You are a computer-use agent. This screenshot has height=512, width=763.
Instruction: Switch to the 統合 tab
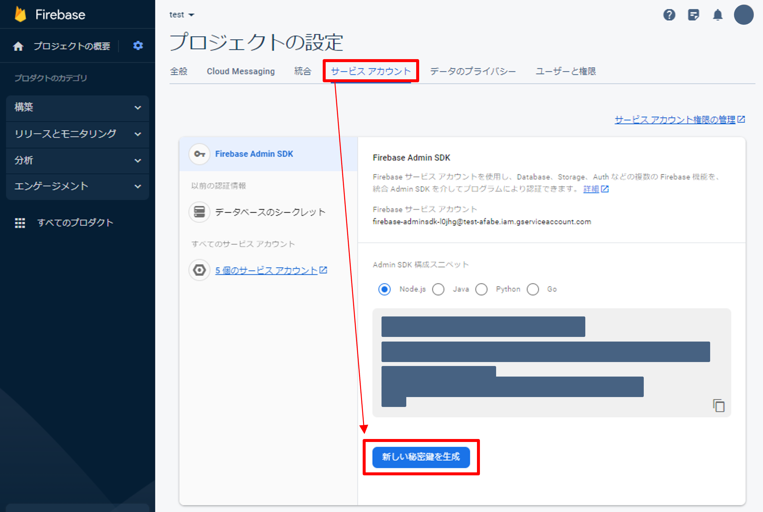(x=303, y=71)
